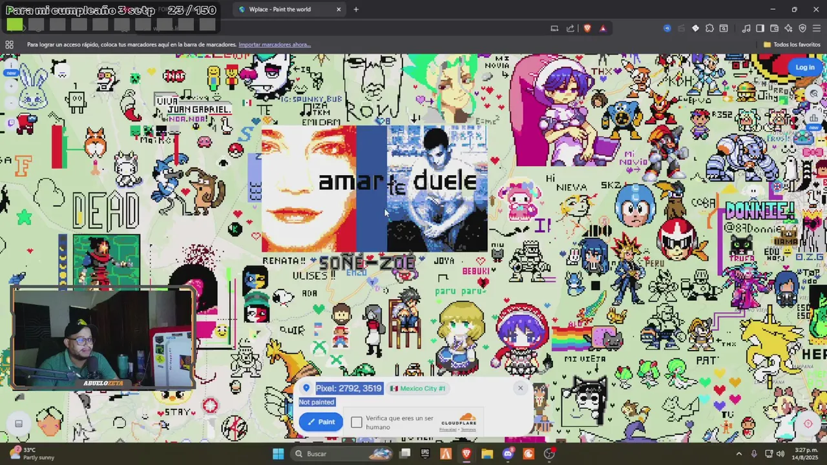Viewport: 827px width, 465px height.
Task: Open Discord in taskbar
Action: [508, 453]
